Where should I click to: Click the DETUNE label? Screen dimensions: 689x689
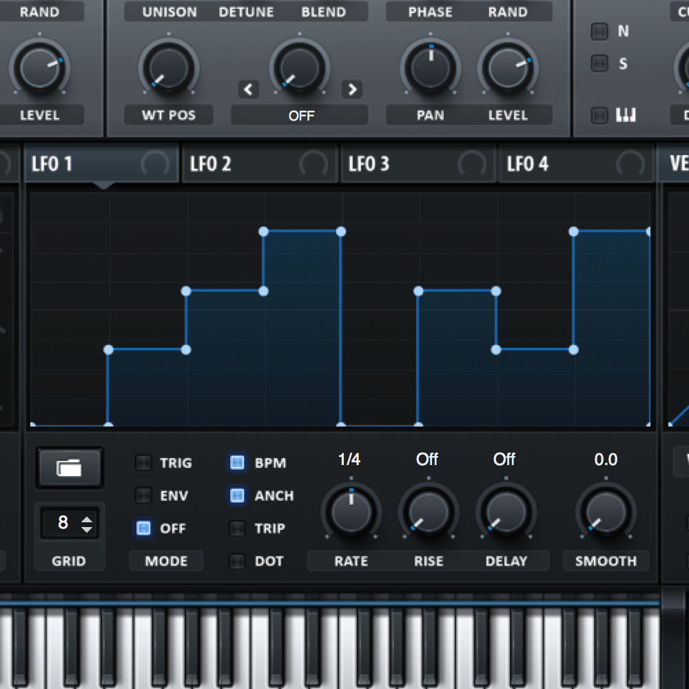(246, 12)
